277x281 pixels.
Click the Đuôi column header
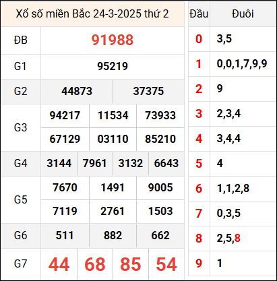coord(243,14)
